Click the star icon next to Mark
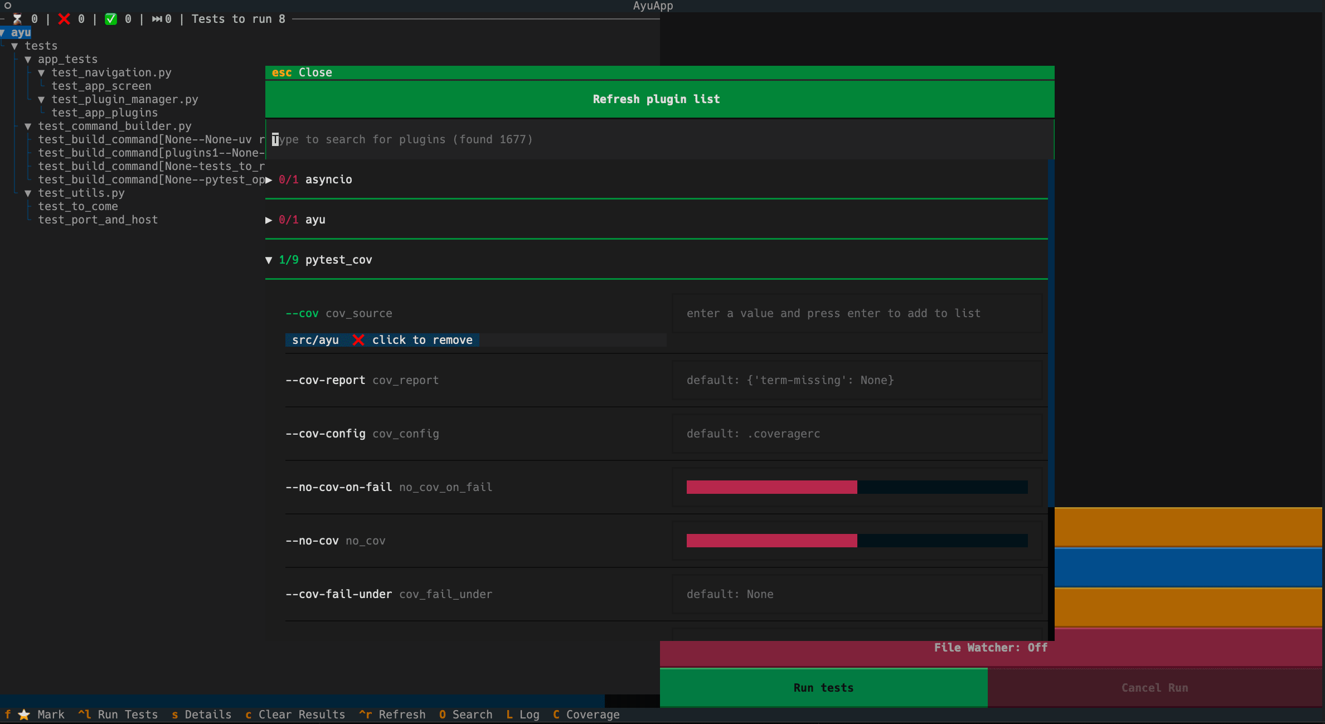1325x724 pixels. (23, 714)
